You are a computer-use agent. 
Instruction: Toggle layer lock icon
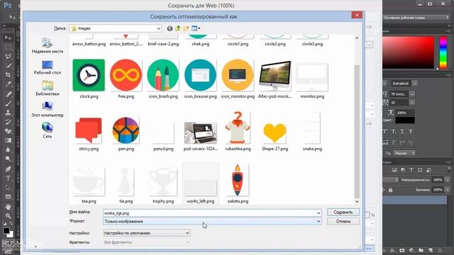coord(391,190)
